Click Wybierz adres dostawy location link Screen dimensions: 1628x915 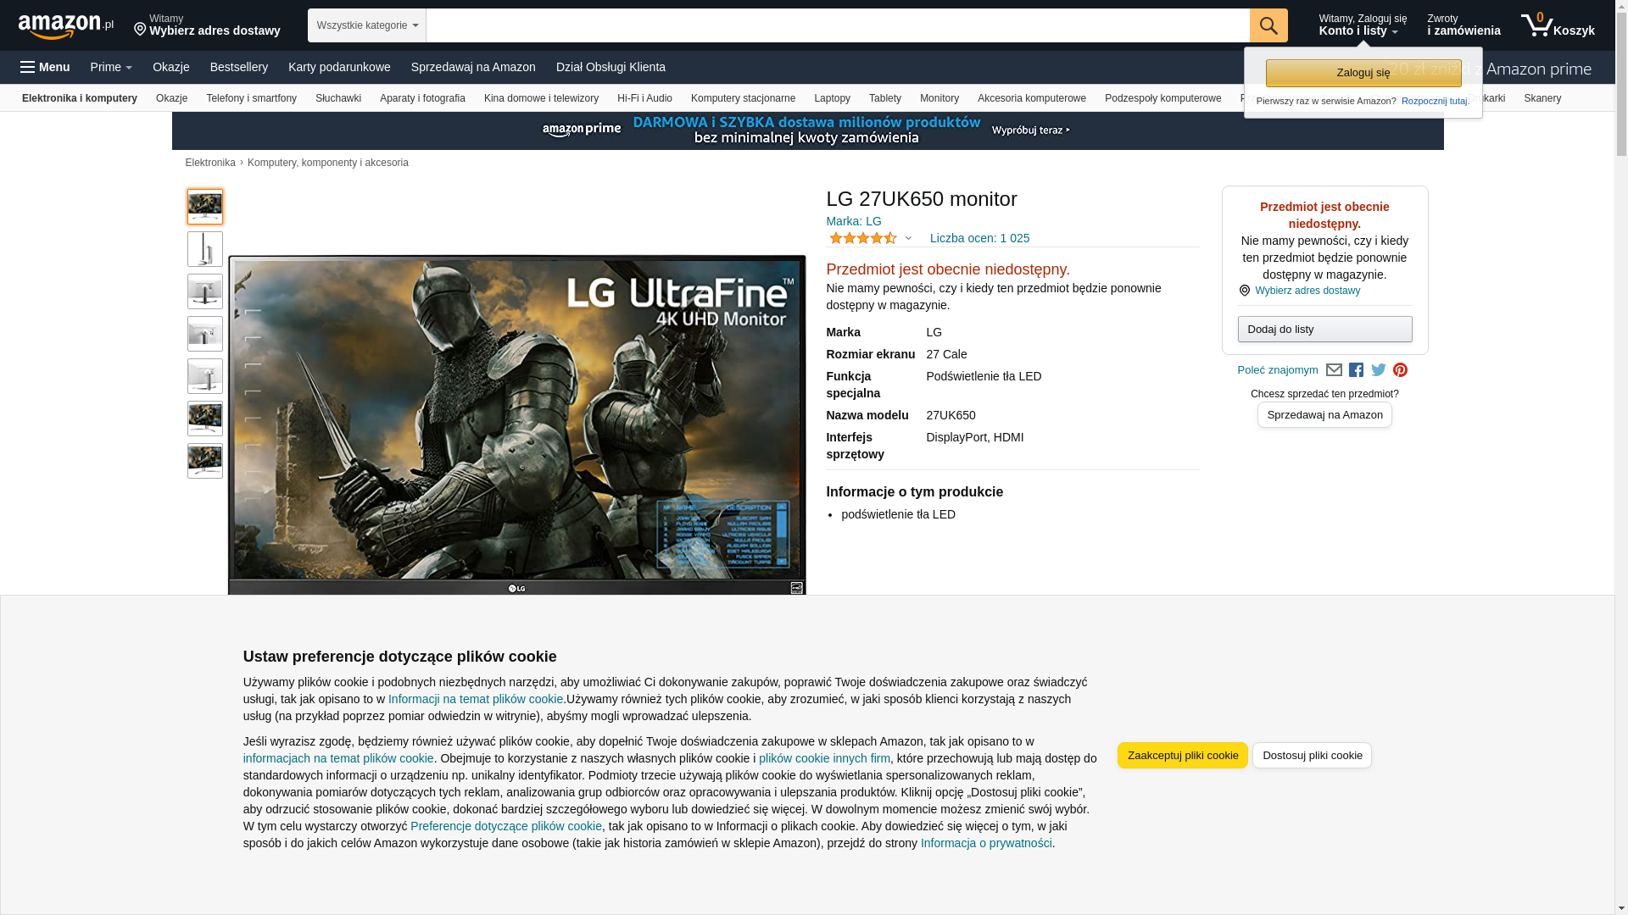(x=1307, y=291)
